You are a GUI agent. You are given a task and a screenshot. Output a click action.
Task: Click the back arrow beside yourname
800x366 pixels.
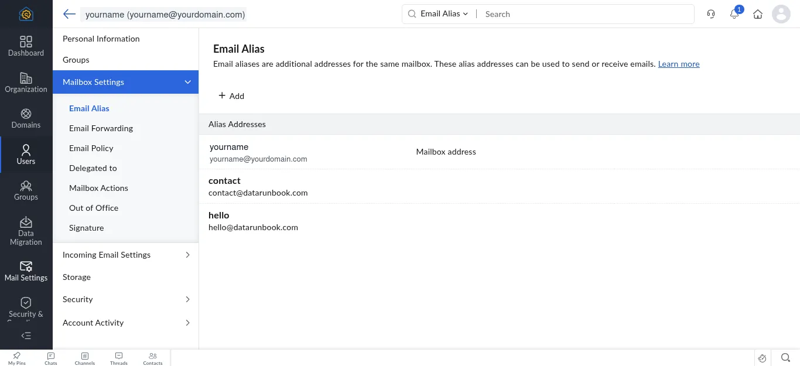pos(69,14)
